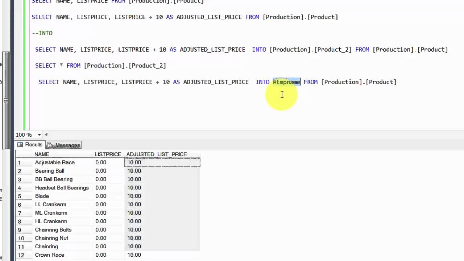
Task: Select result row number 6
Action: (24, 204)
